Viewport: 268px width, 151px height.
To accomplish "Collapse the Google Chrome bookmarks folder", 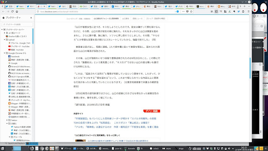I will pyautogui.click(x=5, y=53).
